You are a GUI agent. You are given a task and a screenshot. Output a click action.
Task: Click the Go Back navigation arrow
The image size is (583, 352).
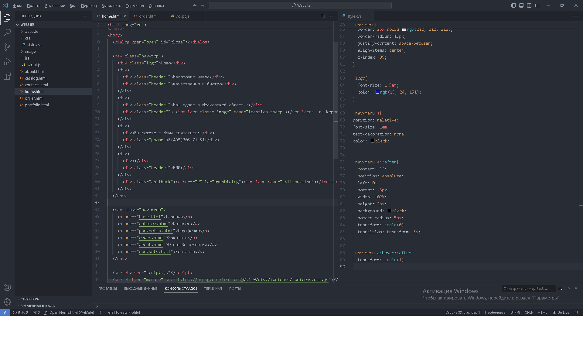[x=195, y=5]
